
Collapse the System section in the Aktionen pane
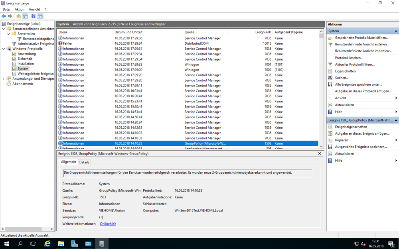pos(396,31)
